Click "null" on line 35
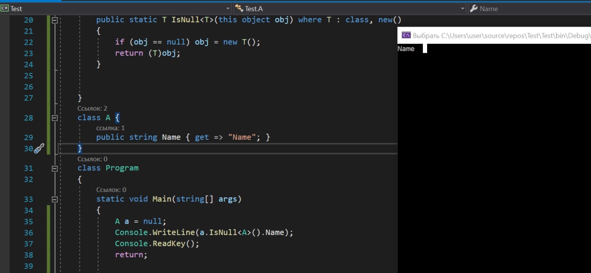Viewport: 591px width, 273px height. [152, 221]
